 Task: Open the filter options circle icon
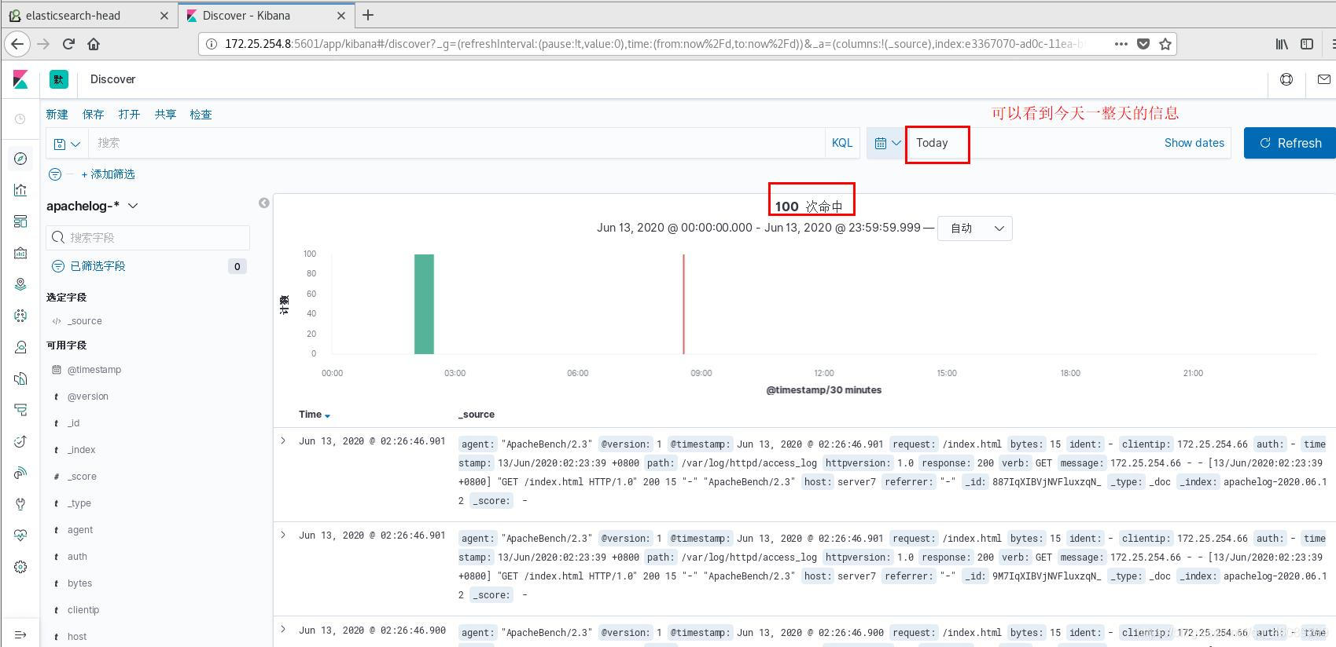tap(55, 174)
